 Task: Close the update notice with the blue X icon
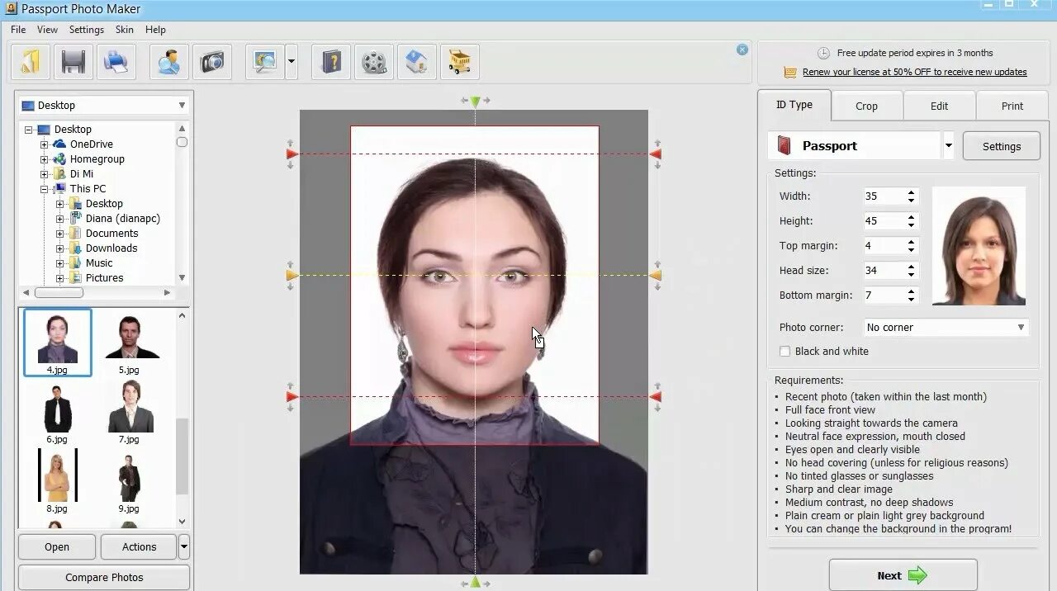tap(742, 50)
